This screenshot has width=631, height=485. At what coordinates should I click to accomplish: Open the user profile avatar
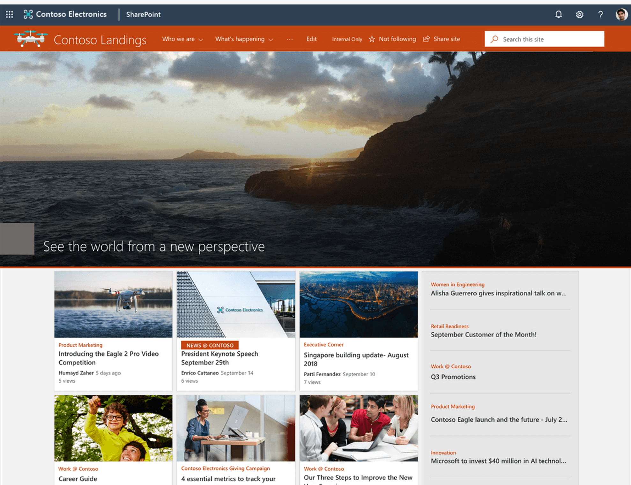[x=621, y=14]
